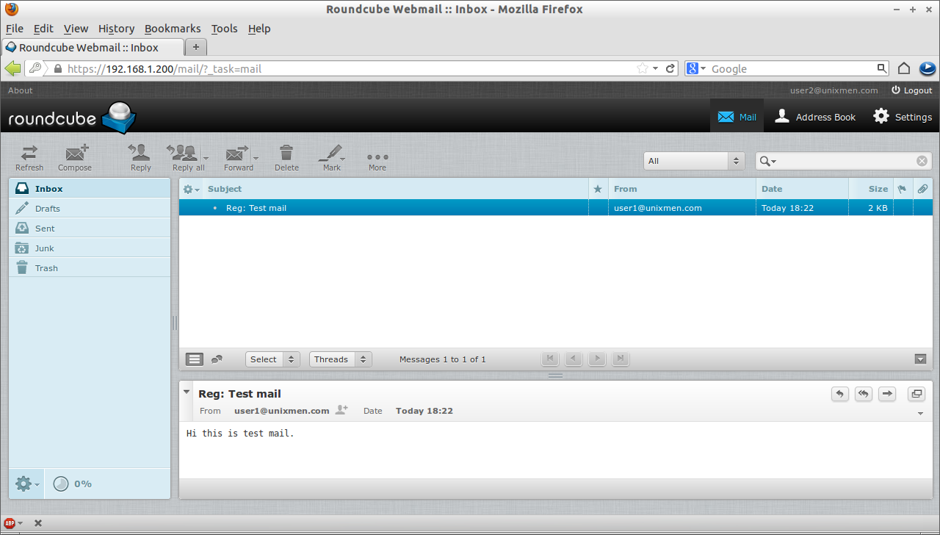
Task: Go to first page of messages
Action: pos(549,359)
